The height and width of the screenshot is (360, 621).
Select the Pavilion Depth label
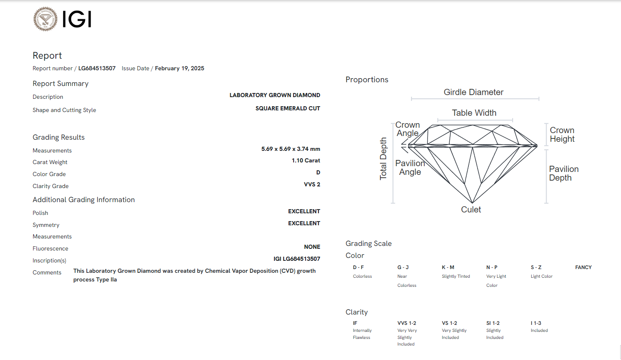[x=564, y=173]
